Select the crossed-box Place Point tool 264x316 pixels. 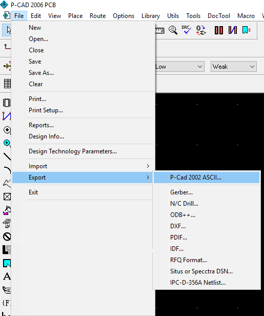tap(7, 196)
